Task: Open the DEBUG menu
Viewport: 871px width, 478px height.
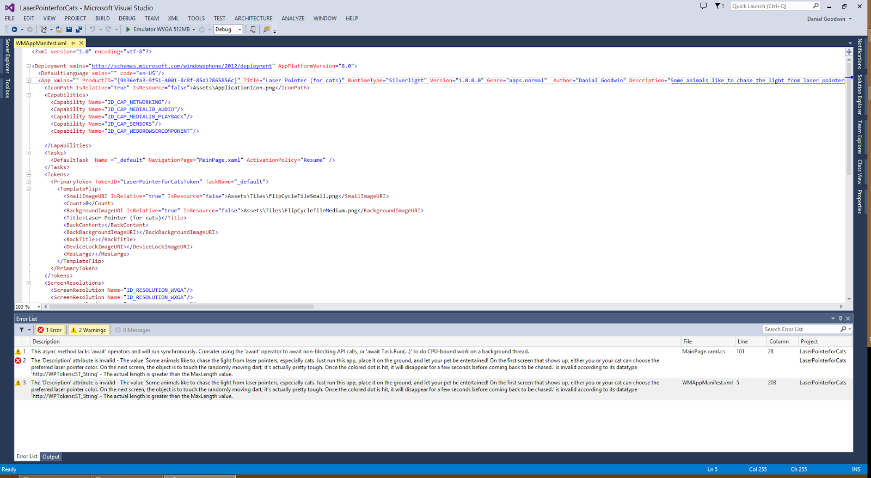Action: (x=127, y=19)
